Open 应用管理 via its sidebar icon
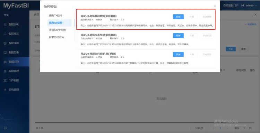The image size is (260, 133). 5,71
